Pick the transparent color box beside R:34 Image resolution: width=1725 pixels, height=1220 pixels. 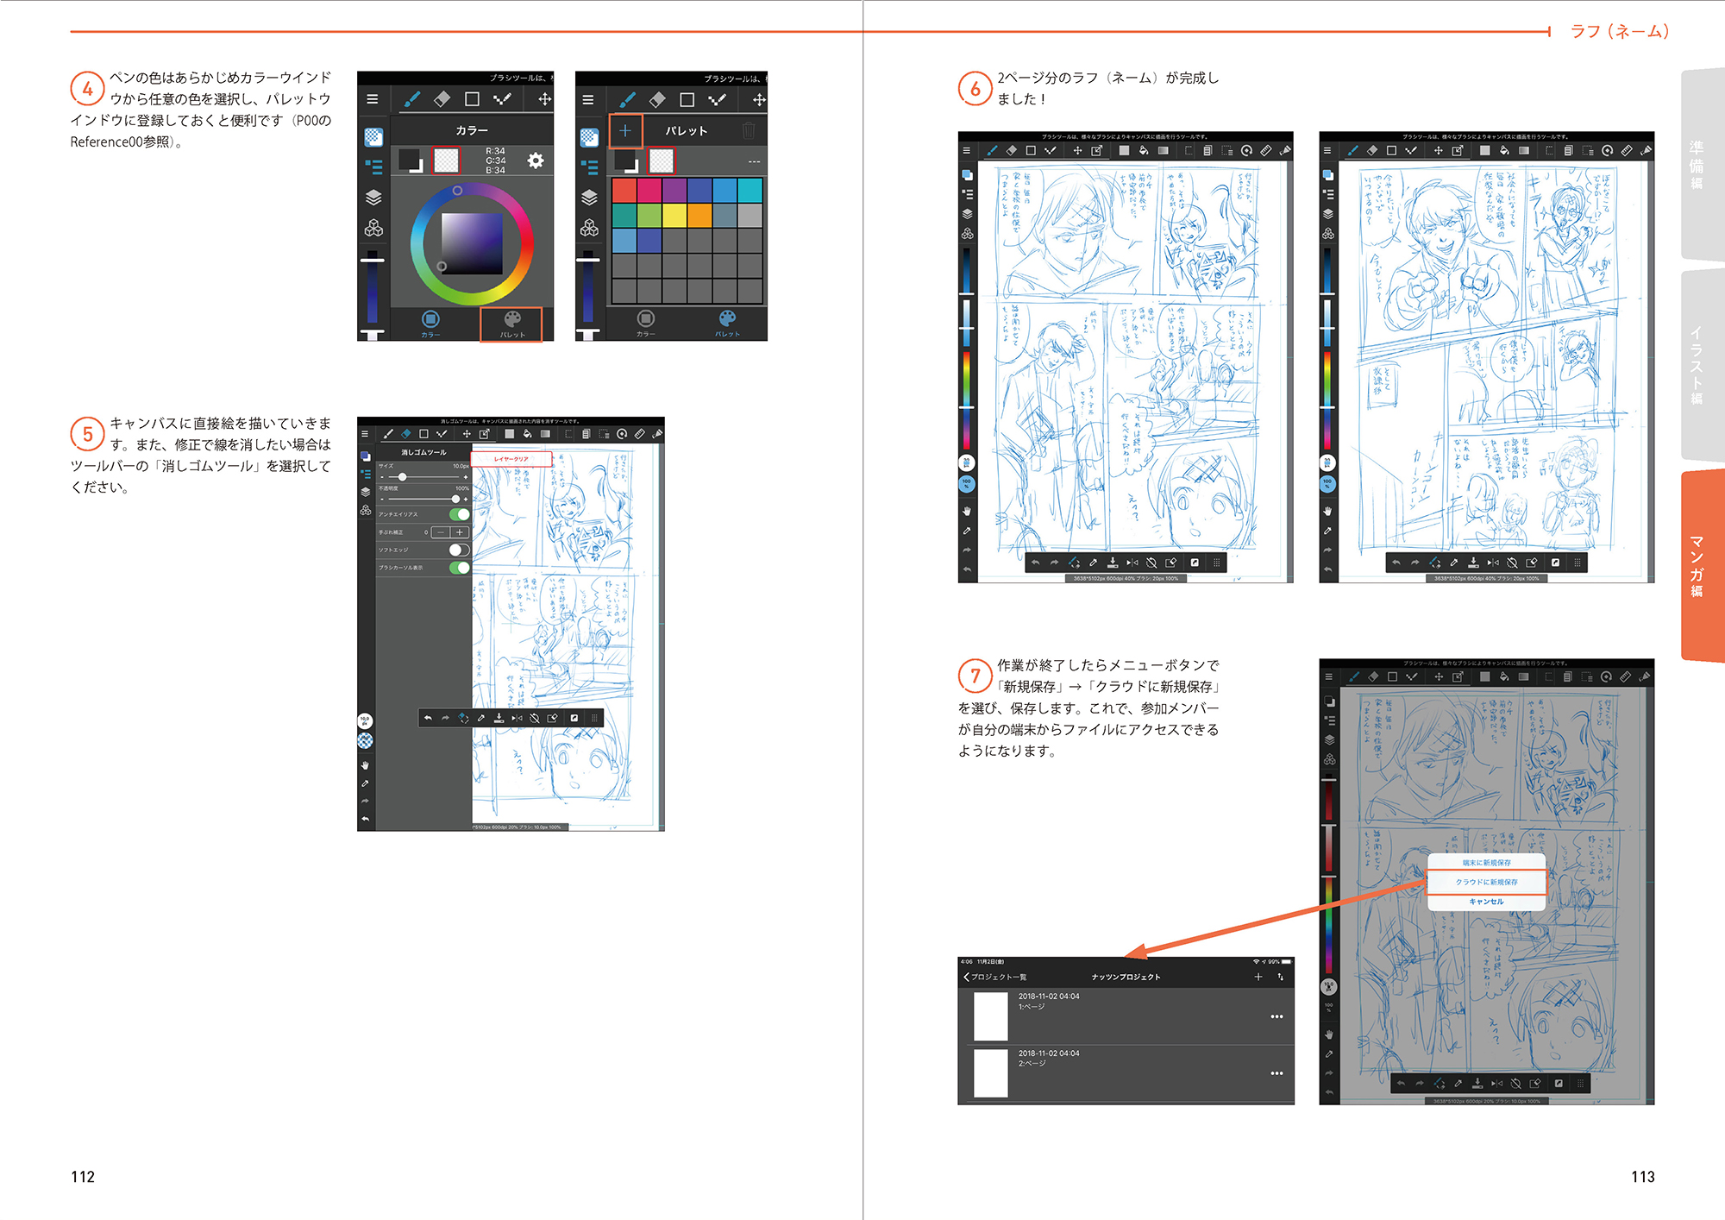pyautogui.click(x=446, y=160)
